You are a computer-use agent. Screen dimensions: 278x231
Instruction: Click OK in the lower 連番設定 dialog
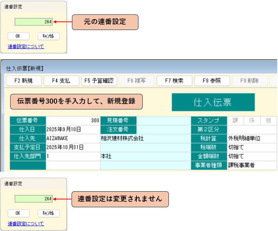18,213
